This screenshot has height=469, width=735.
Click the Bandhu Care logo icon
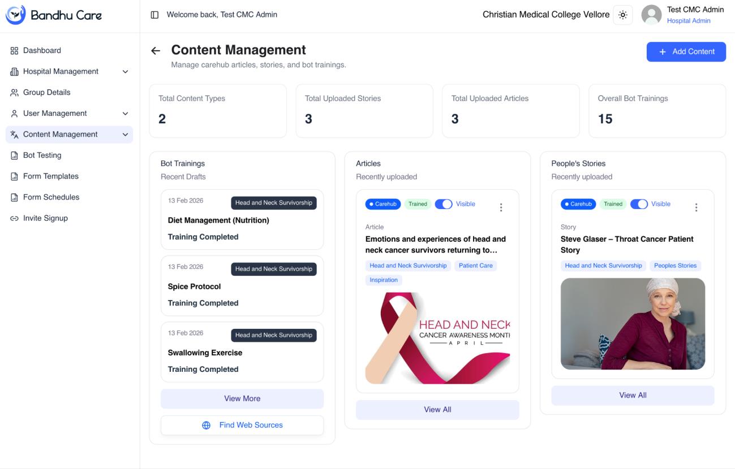(15, 15)
